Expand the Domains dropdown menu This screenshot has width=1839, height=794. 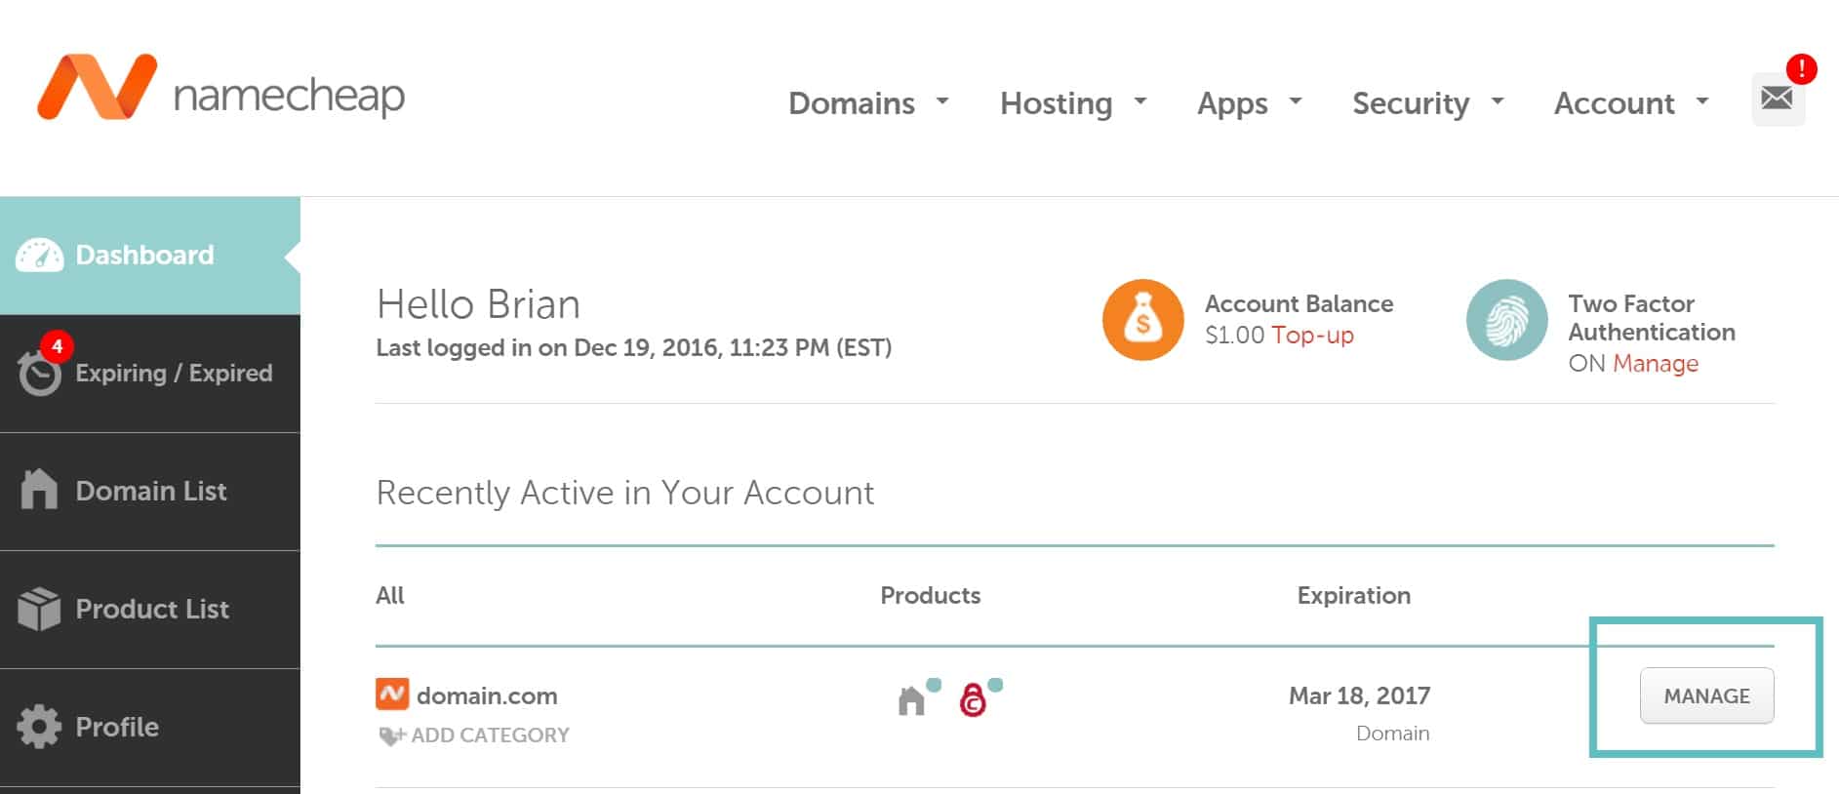click(x=867, y=102)
